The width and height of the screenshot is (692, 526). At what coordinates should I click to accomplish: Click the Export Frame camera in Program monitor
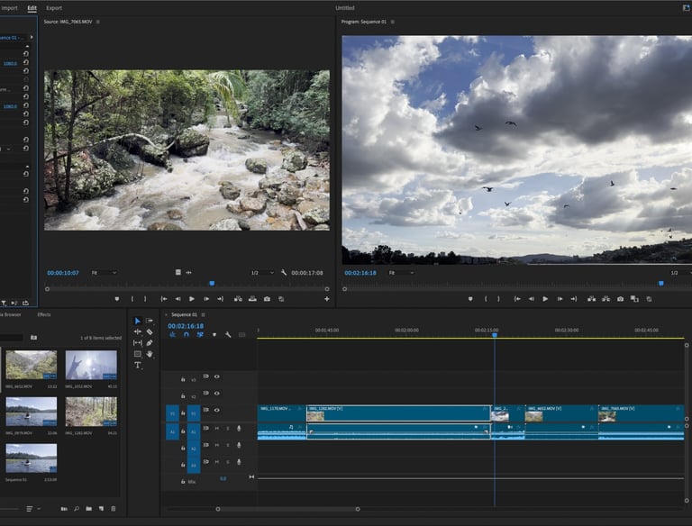(x=621, y=298)
